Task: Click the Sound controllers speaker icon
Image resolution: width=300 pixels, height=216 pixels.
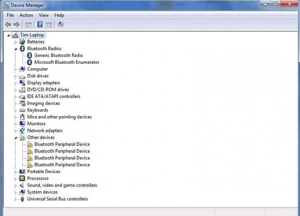Action: point(22,185)
